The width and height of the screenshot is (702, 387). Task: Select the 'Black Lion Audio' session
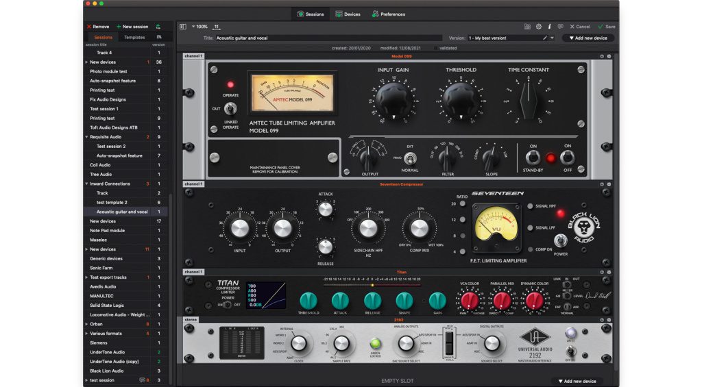(125, 371)
